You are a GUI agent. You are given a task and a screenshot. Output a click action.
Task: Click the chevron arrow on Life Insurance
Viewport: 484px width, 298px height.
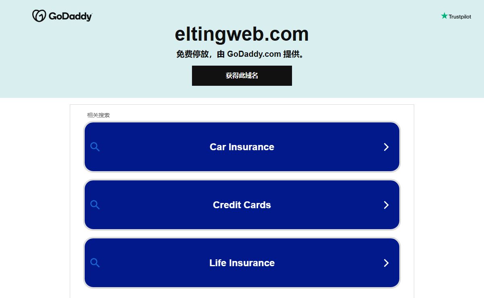pos(386,263)
